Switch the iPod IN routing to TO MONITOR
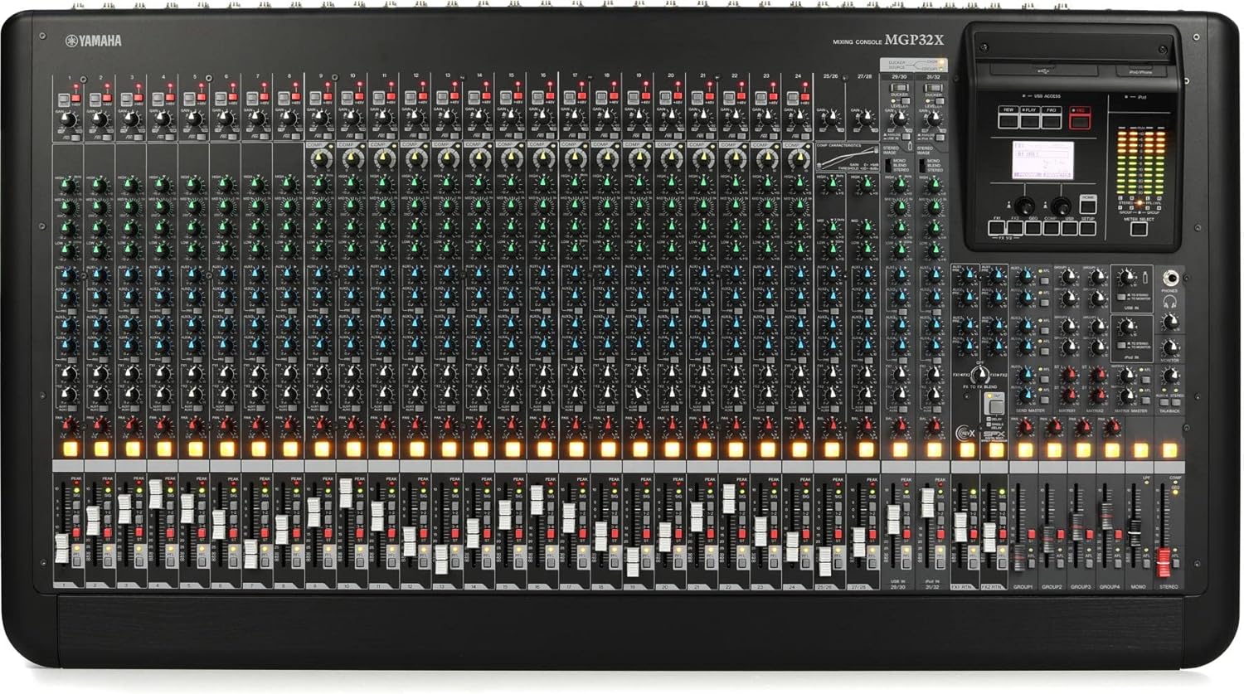1244x694 pixels. pyautogui.click(x=1121, y=345)
